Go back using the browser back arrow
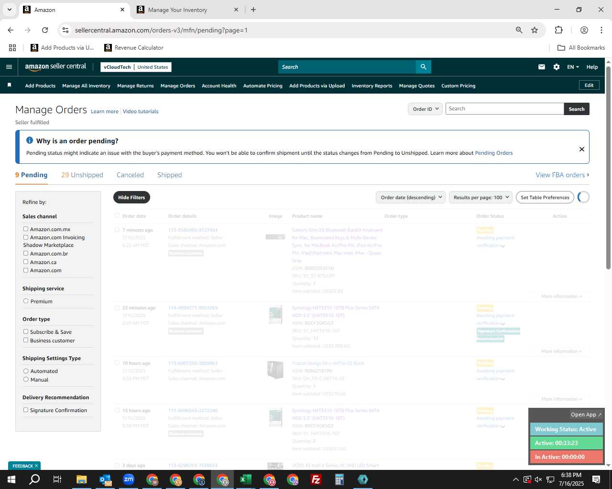Viewport: 612px width, 489px height. tap(11, 30)
